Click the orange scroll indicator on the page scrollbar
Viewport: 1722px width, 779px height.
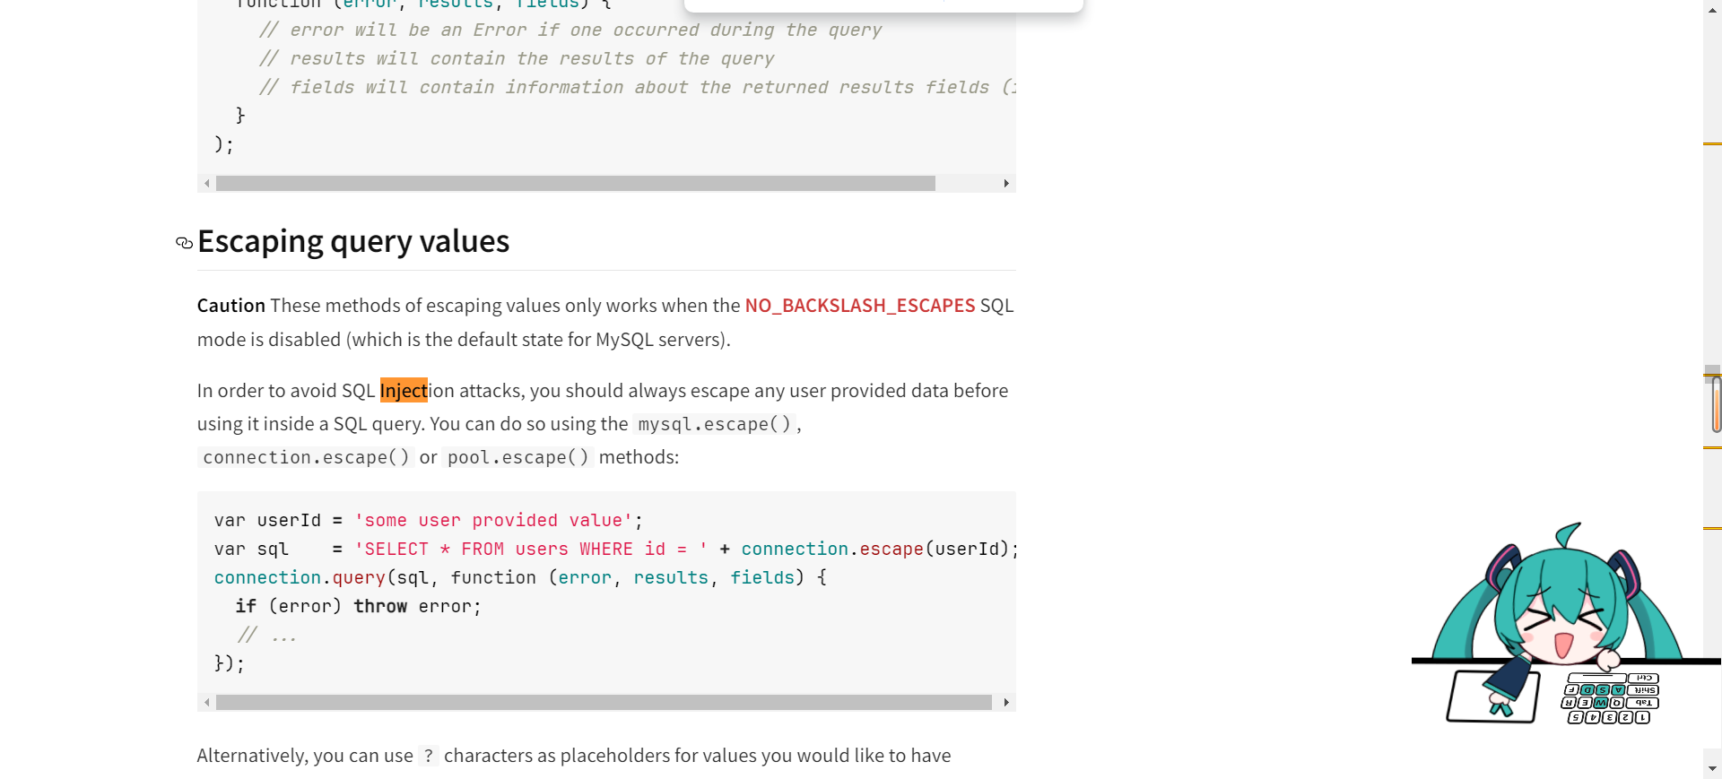[x=1717, y=405]
